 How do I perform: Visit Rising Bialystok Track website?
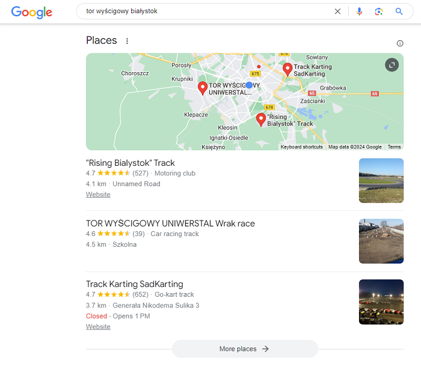pos(98,195)
